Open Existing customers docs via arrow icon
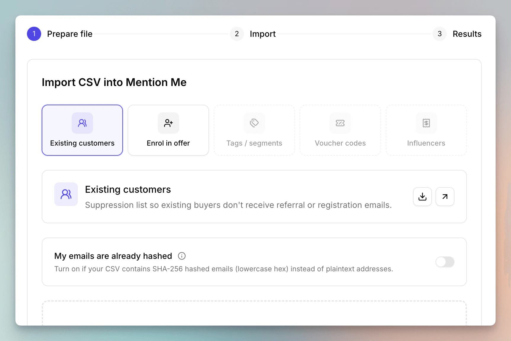Image resolution: width=511 pixels, height=341 pixels. coord(445,197)
